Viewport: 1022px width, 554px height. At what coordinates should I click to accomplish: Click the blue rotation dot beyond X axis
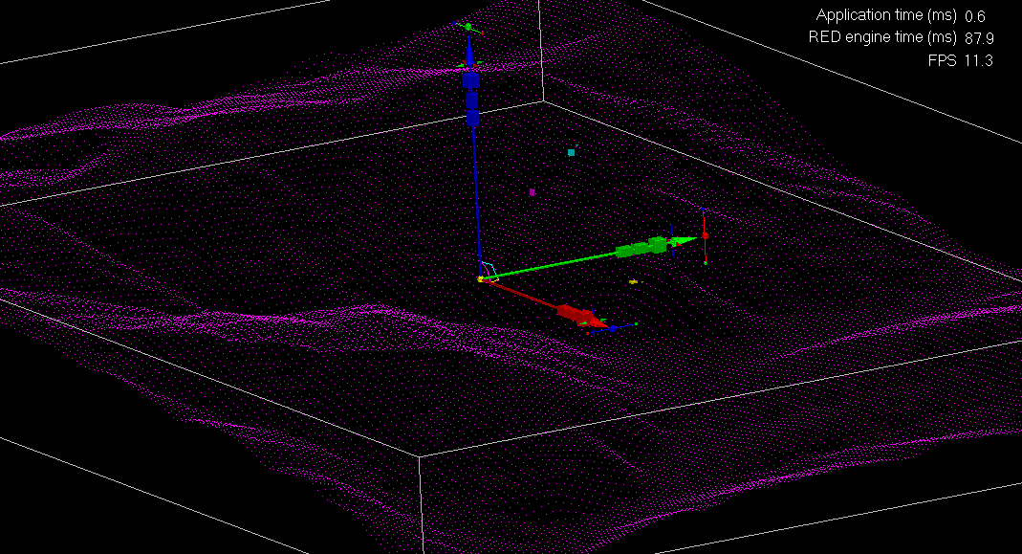coord(613,328)
